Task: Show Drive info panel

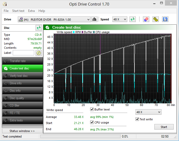Action: coord(23,83)
